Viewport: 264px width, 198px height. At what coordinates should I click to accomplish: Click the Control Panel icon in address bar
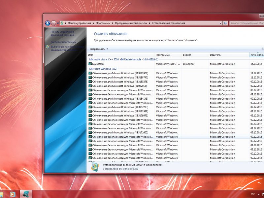pos(62,23)
